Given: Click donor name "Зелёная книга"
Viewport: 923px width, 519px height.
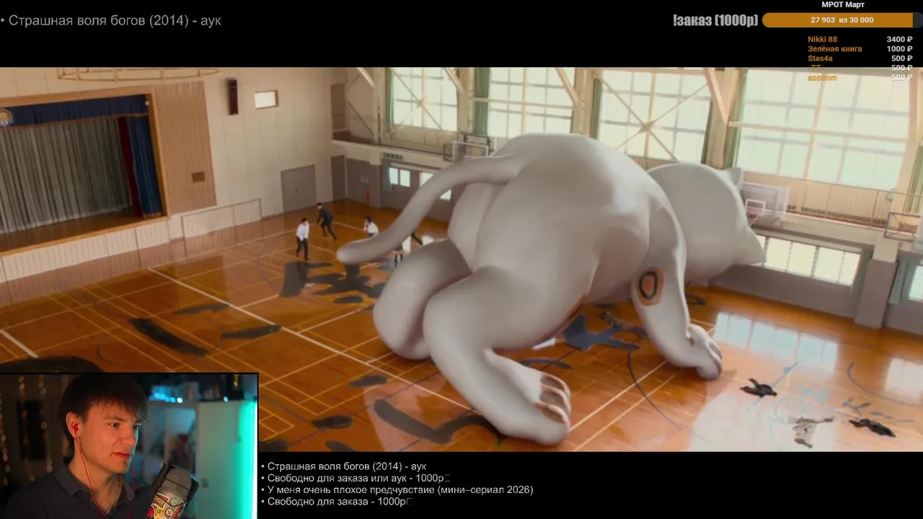Looking at the screenshot, I should 834,49.
